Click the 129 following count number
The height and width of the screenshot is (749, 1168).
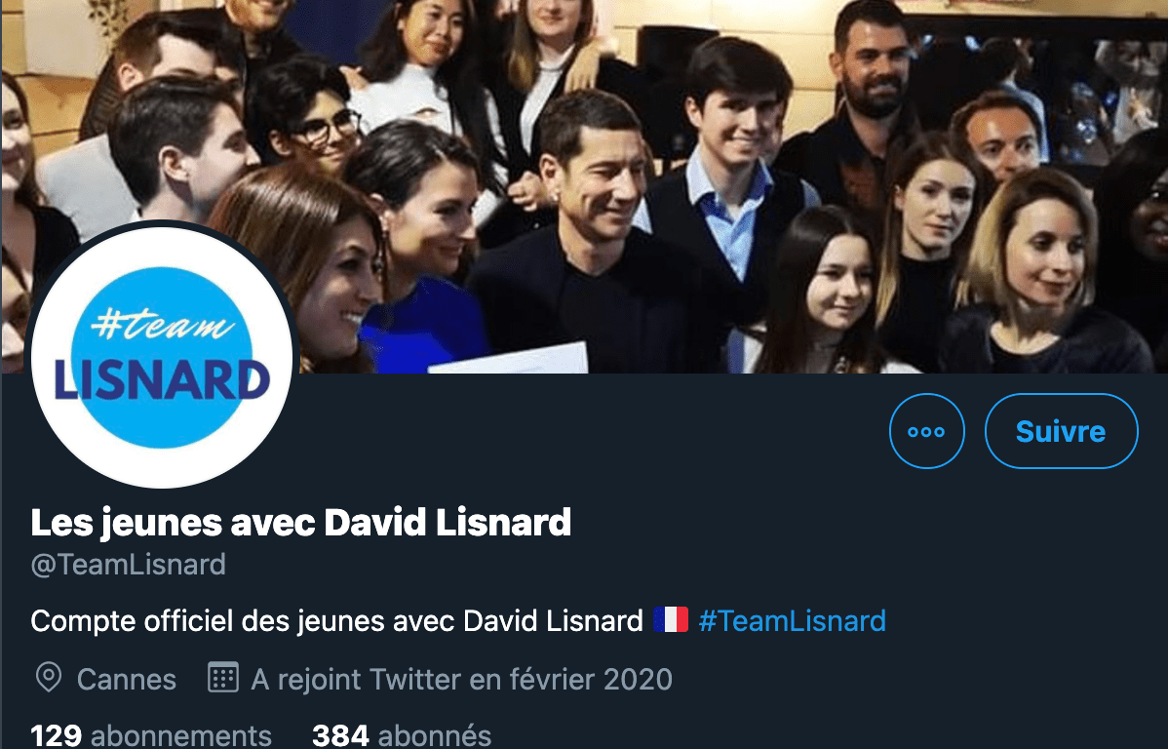click(56, 735)
